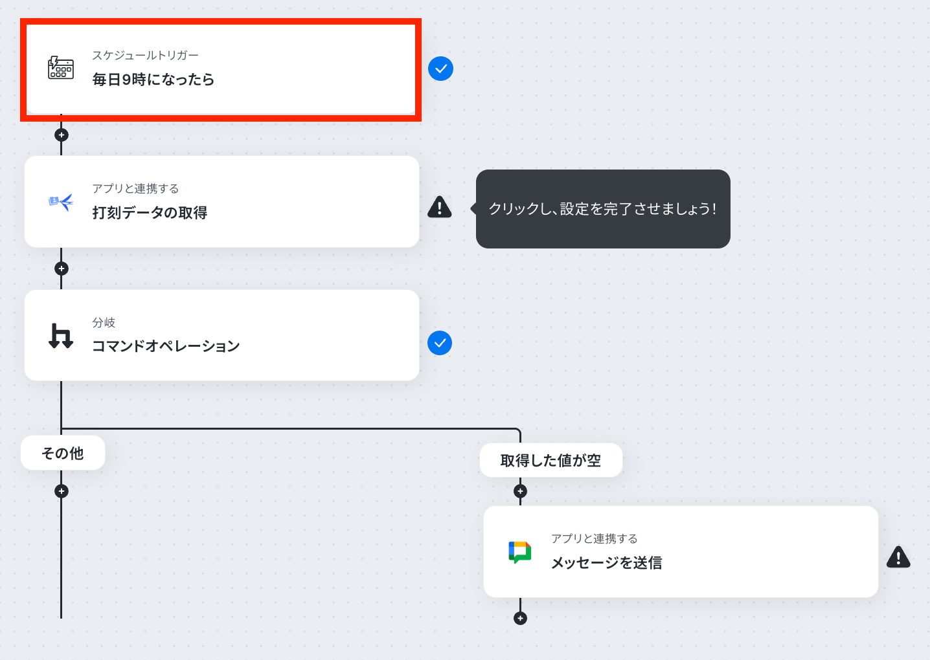Click warning triangle beside メッセージを送信
Image resolution: width=930 pixels, height=660 pixels.
[x=898, y=556]
